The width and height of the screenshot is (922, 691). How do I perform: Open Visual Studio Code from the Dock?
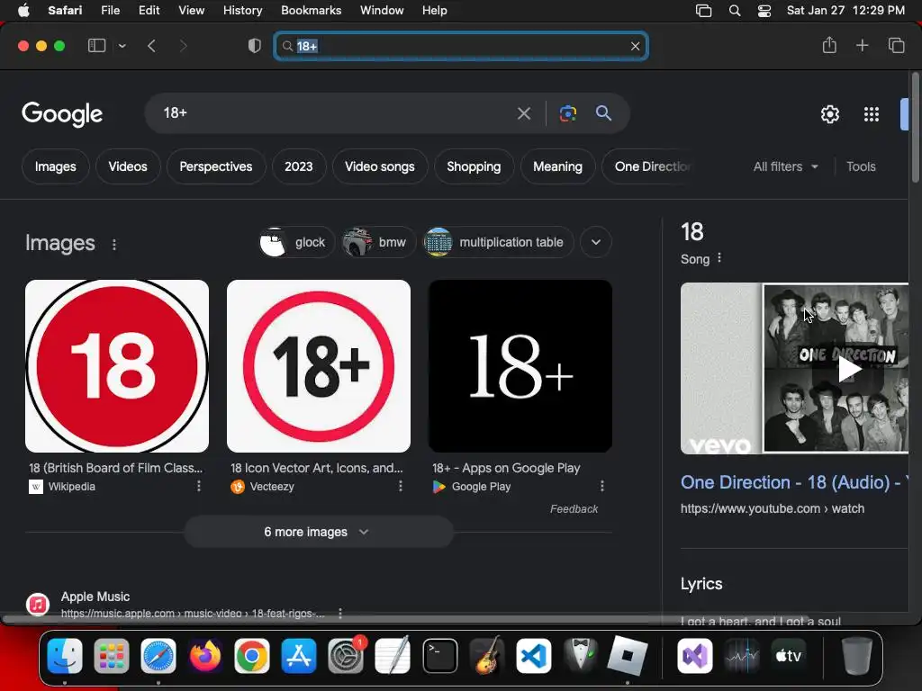pyautogui.click(x=534, y=656)
